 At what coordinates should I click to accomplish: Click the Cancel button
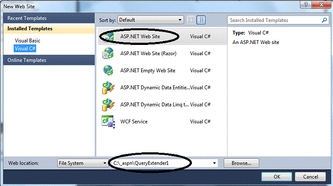(310, 177)
